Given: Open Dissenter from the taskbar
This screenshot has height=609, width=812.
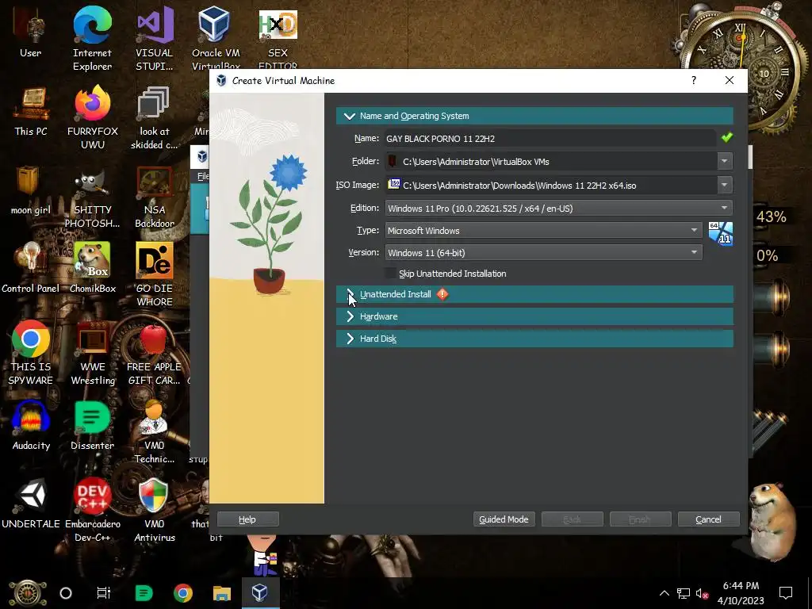Looking at the screenshot, I should (x=144, y=593).
